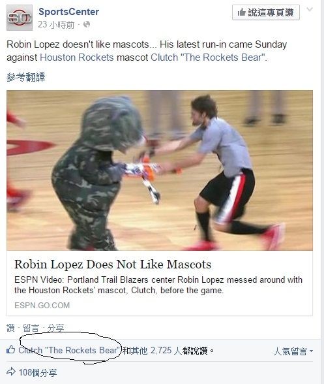324x384 pixels.
Task: Click 分享 to share the post
Action: coord(55,328)
